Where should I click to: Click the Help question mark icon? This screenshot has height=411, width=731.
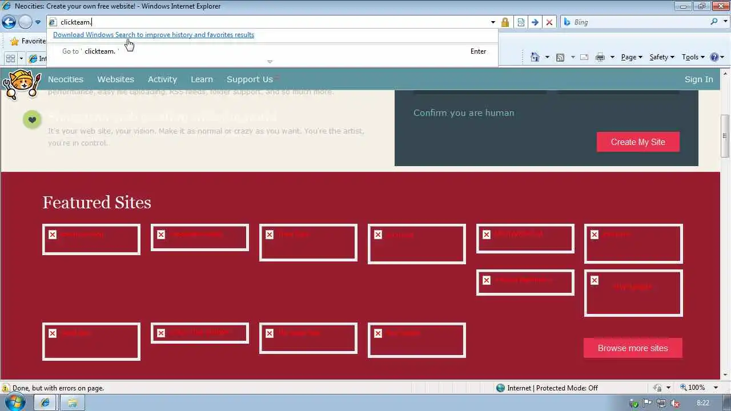pyautogui.click(x=714, y=57)
